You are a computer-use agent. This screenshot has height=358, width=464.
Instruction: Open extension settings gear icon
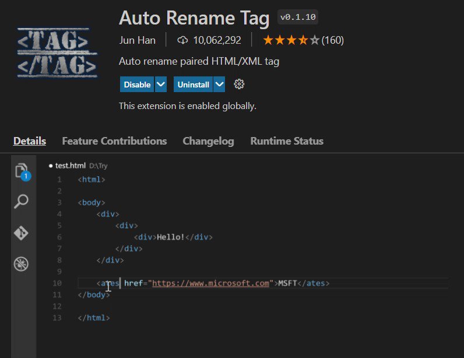(239, 85)
